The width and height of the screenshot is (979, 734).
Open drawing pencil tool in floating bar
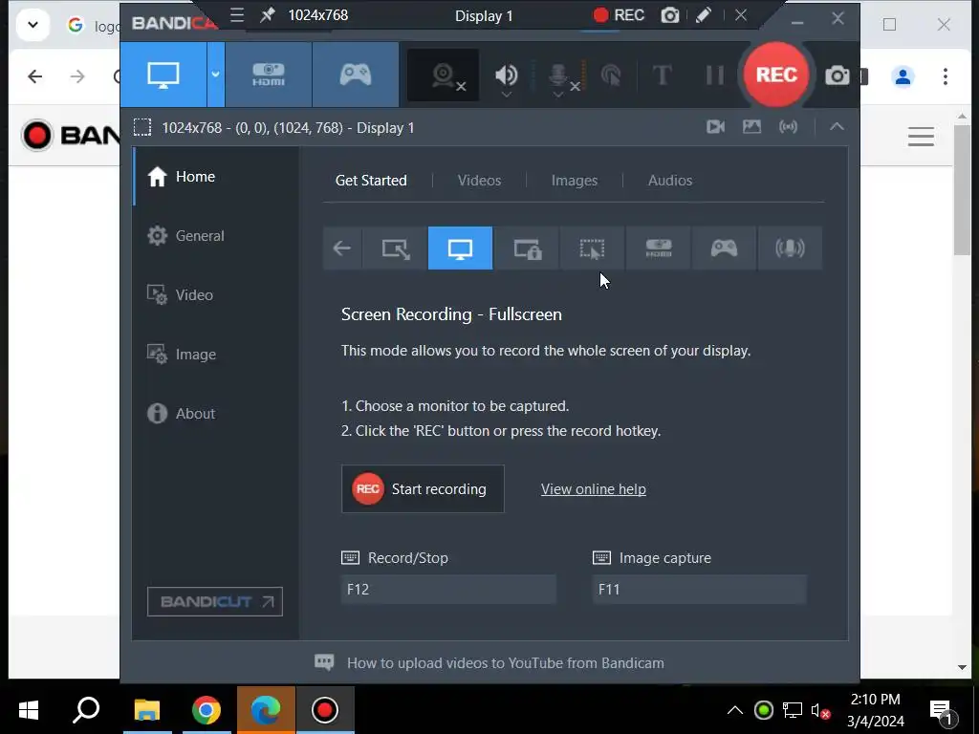704,15
